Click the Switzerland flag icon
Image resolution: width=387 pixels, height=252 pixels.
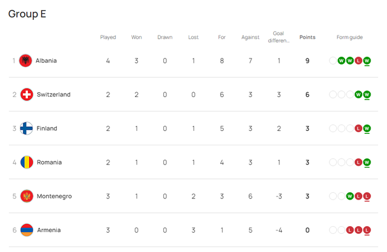[26, 95]
